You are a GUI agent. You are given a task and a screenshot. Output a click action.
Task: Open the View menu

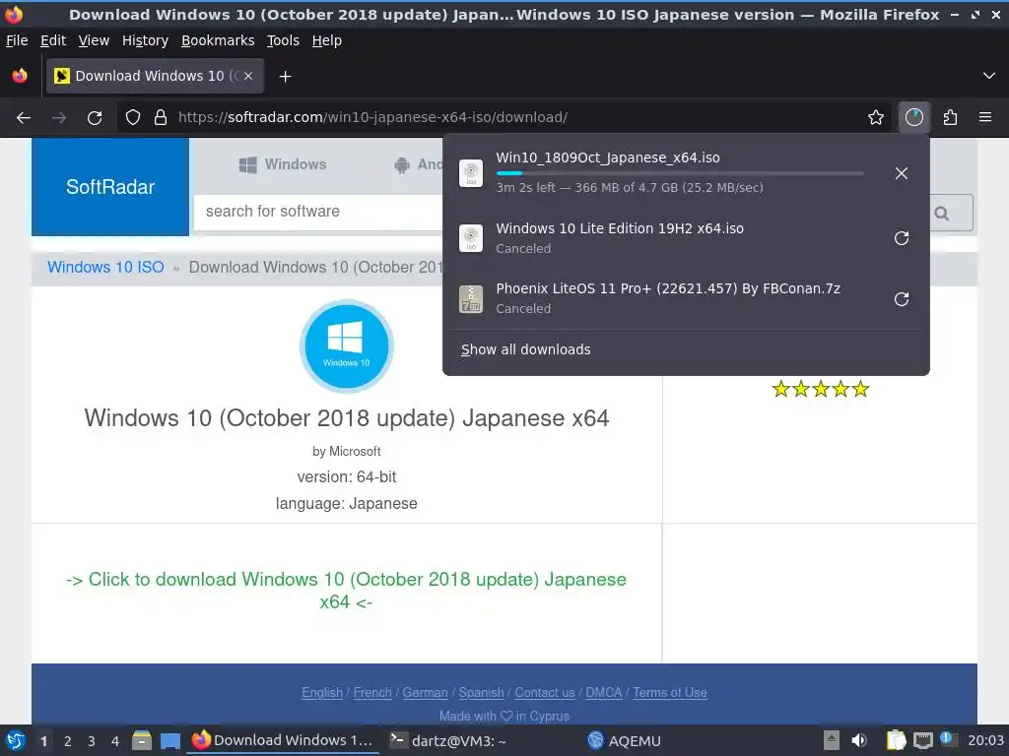pos(94,40)
